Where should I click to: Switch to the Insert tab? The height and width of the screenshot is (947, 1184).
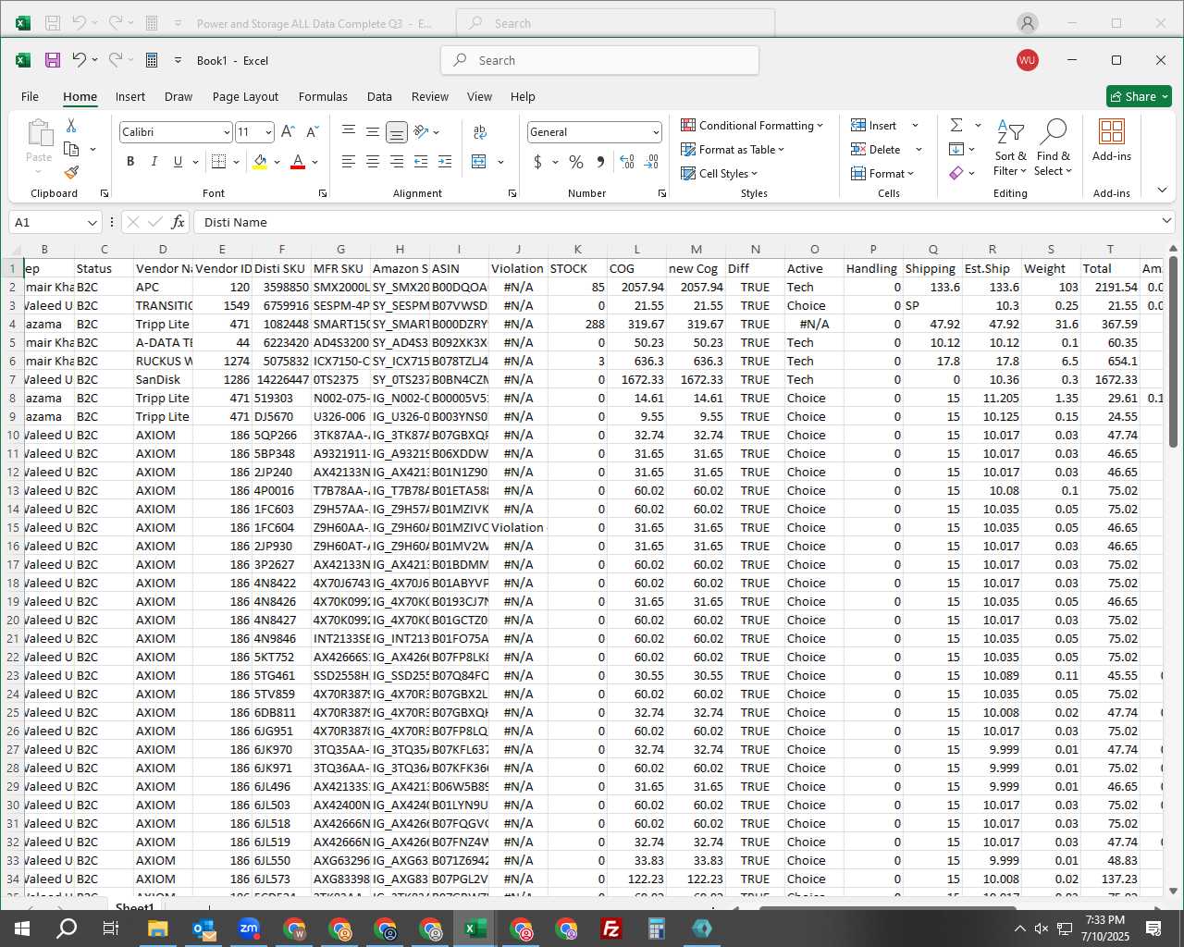tap(130, 96)
